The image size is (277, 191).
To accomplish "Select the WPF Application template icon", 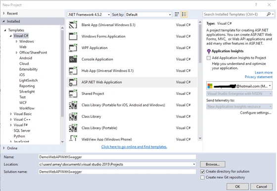I will click(73, 48).
